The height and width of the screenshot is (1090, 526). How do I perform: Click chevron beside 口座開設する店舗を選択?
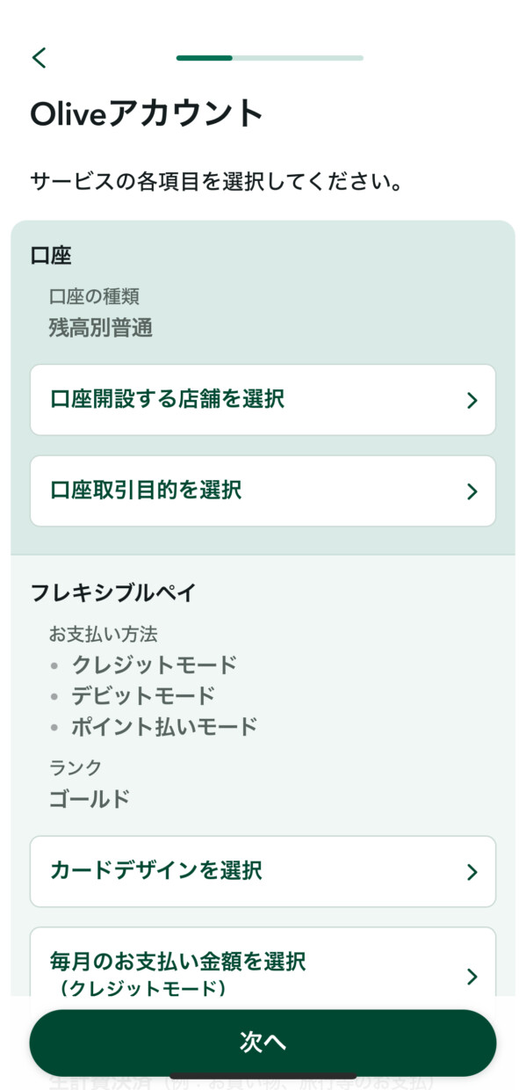(x=472, y=401)
